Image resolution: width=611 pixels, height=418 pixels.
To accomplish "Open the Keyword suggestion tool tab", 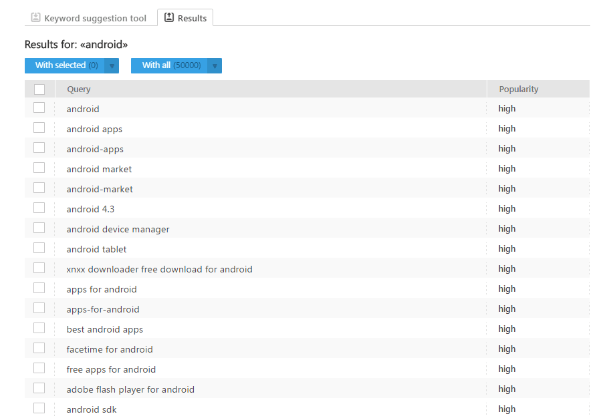I will (x=89, y=18).
